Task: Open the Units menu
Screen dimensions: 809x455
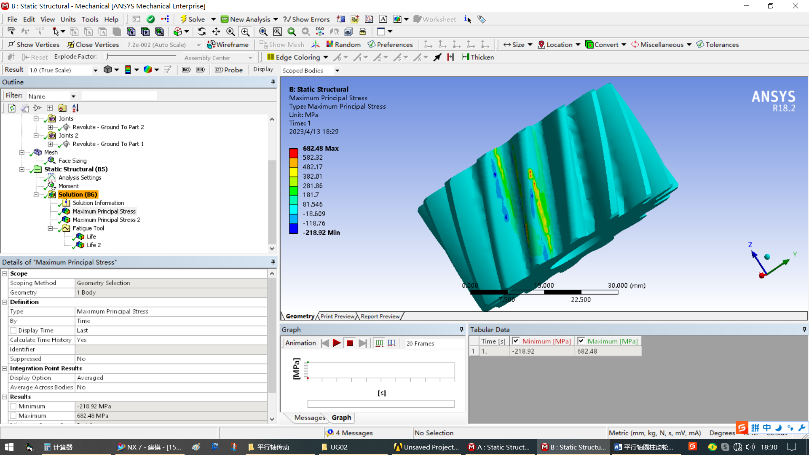Action: tap(68, 19)
